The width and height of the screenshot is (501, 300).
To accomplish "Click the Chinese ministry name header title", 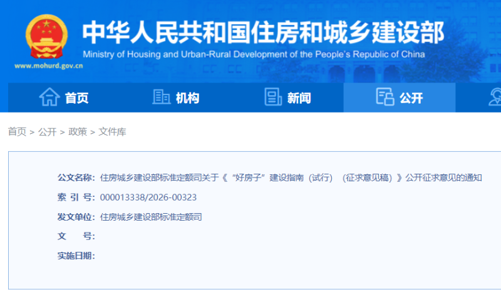I will pos(263,32).
